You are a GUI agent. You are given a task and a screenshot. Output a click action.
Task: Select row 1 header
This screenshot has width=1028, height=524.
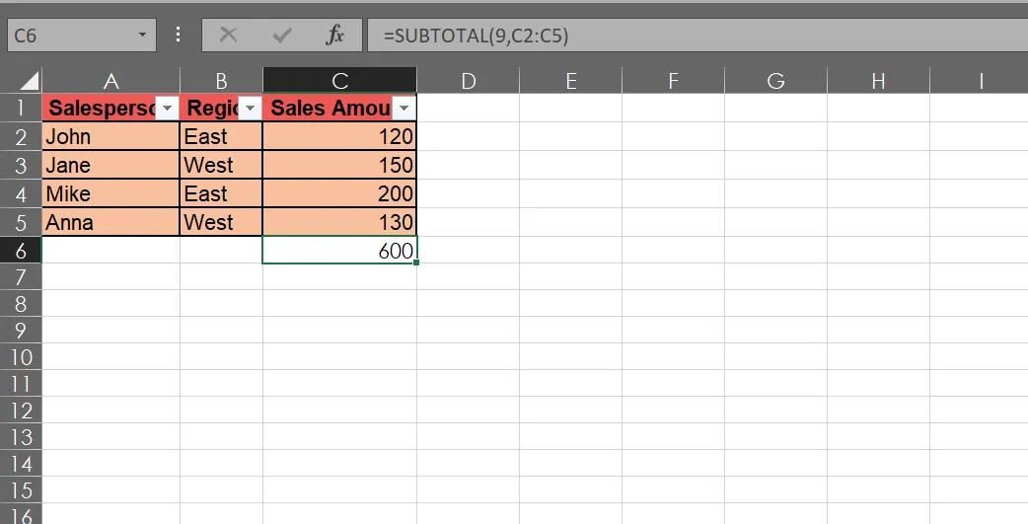[x=21, y=108]
